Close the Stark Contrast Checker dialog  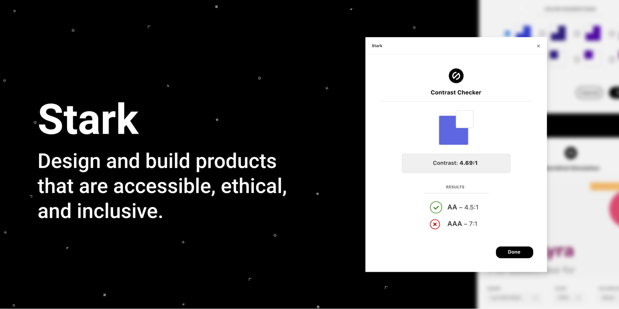point(538,46)
